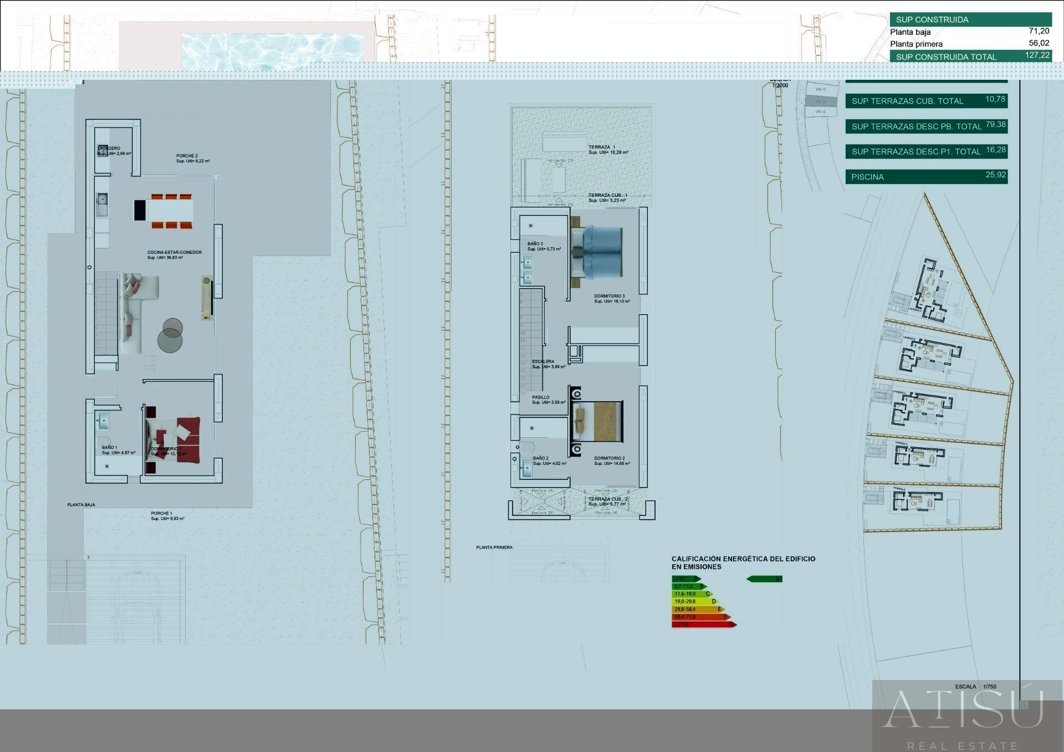
Task: Click the swimming pool image at top
Action: point(272,50)
